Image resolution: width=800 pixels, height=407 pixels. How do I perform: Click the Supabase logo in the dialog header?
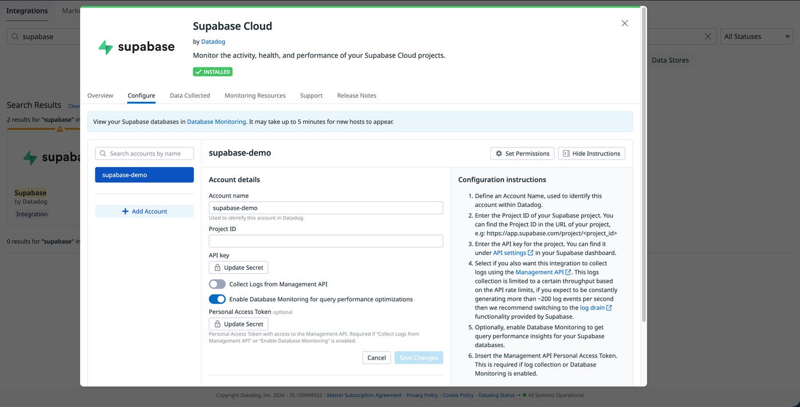(x=137, y=47)
